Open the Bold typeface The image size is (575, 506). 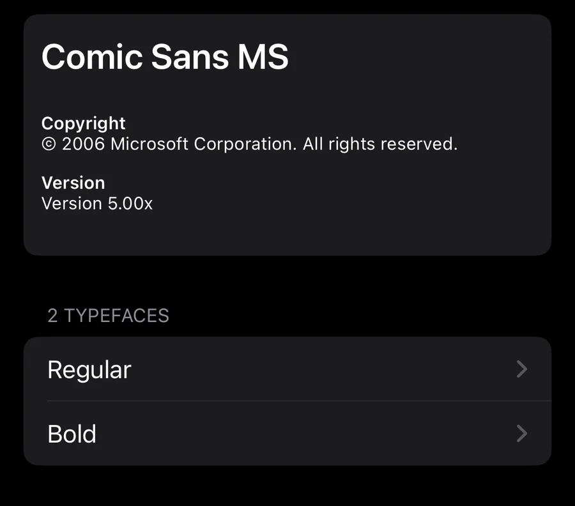click(72, 434)
